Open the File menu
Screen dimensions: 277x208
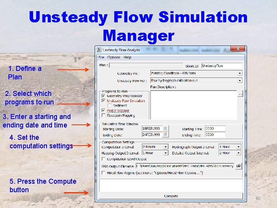101,57
